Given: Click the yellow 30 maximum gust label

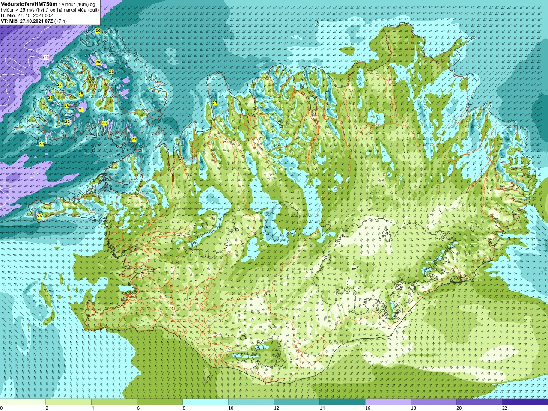Looking at the screenshot, I should pos(41,144).
